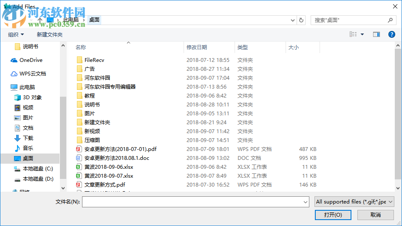Close the Add Files dialog
The height and width of the screenshot is (226, 402).
tap(395, 6)
